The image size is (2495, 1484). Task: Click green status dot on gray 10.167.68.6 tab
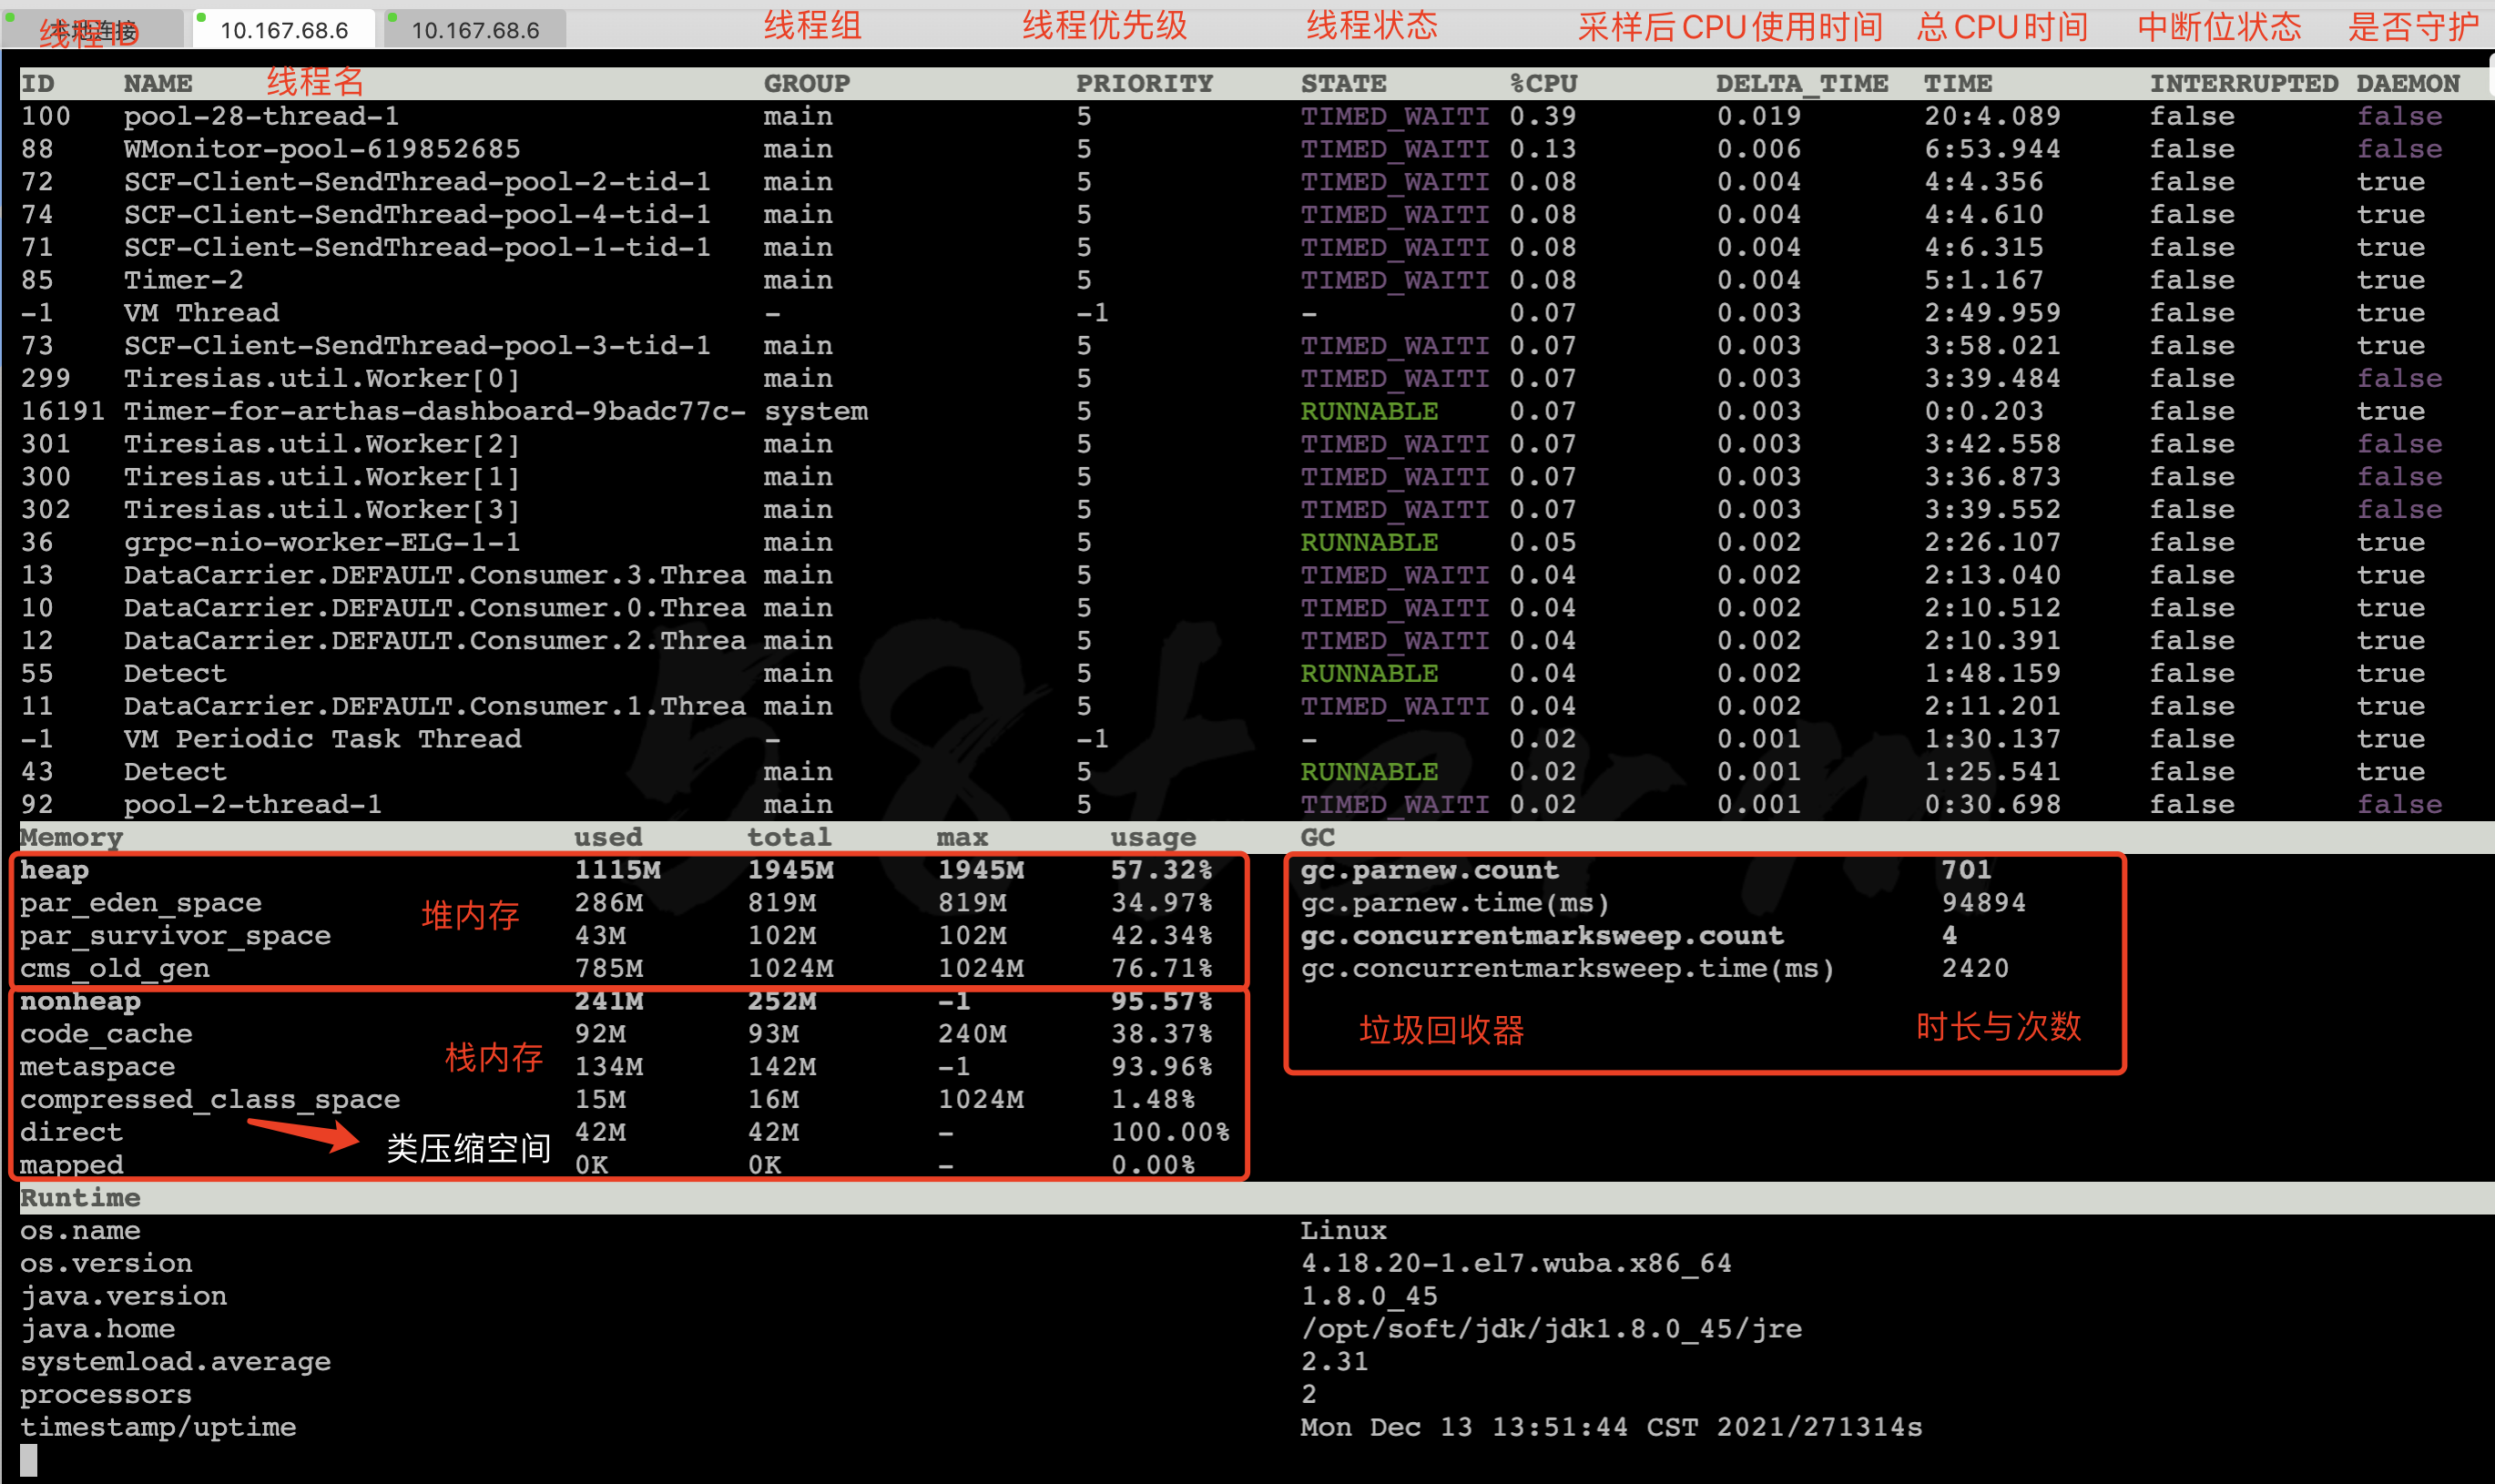pos(392,18)
